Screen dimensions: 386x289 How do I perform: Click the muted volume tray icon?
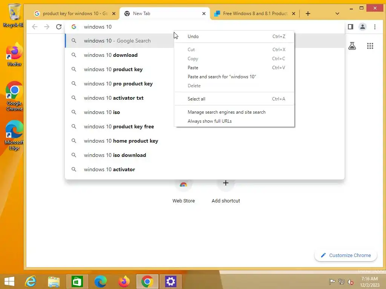350,281
